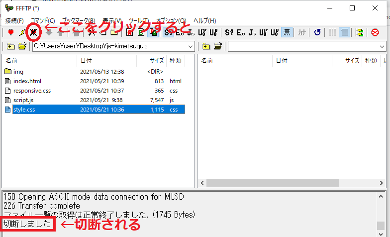Image resolution: width=390 pixels, height=237 pixels.
Task: Open コマンド(C) menu
Action: tap(43, 21)
